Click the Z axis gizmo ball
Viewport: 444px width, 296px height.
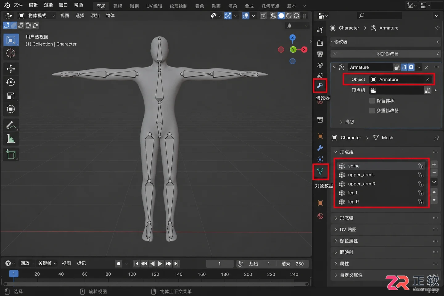(x=292, y=38)
